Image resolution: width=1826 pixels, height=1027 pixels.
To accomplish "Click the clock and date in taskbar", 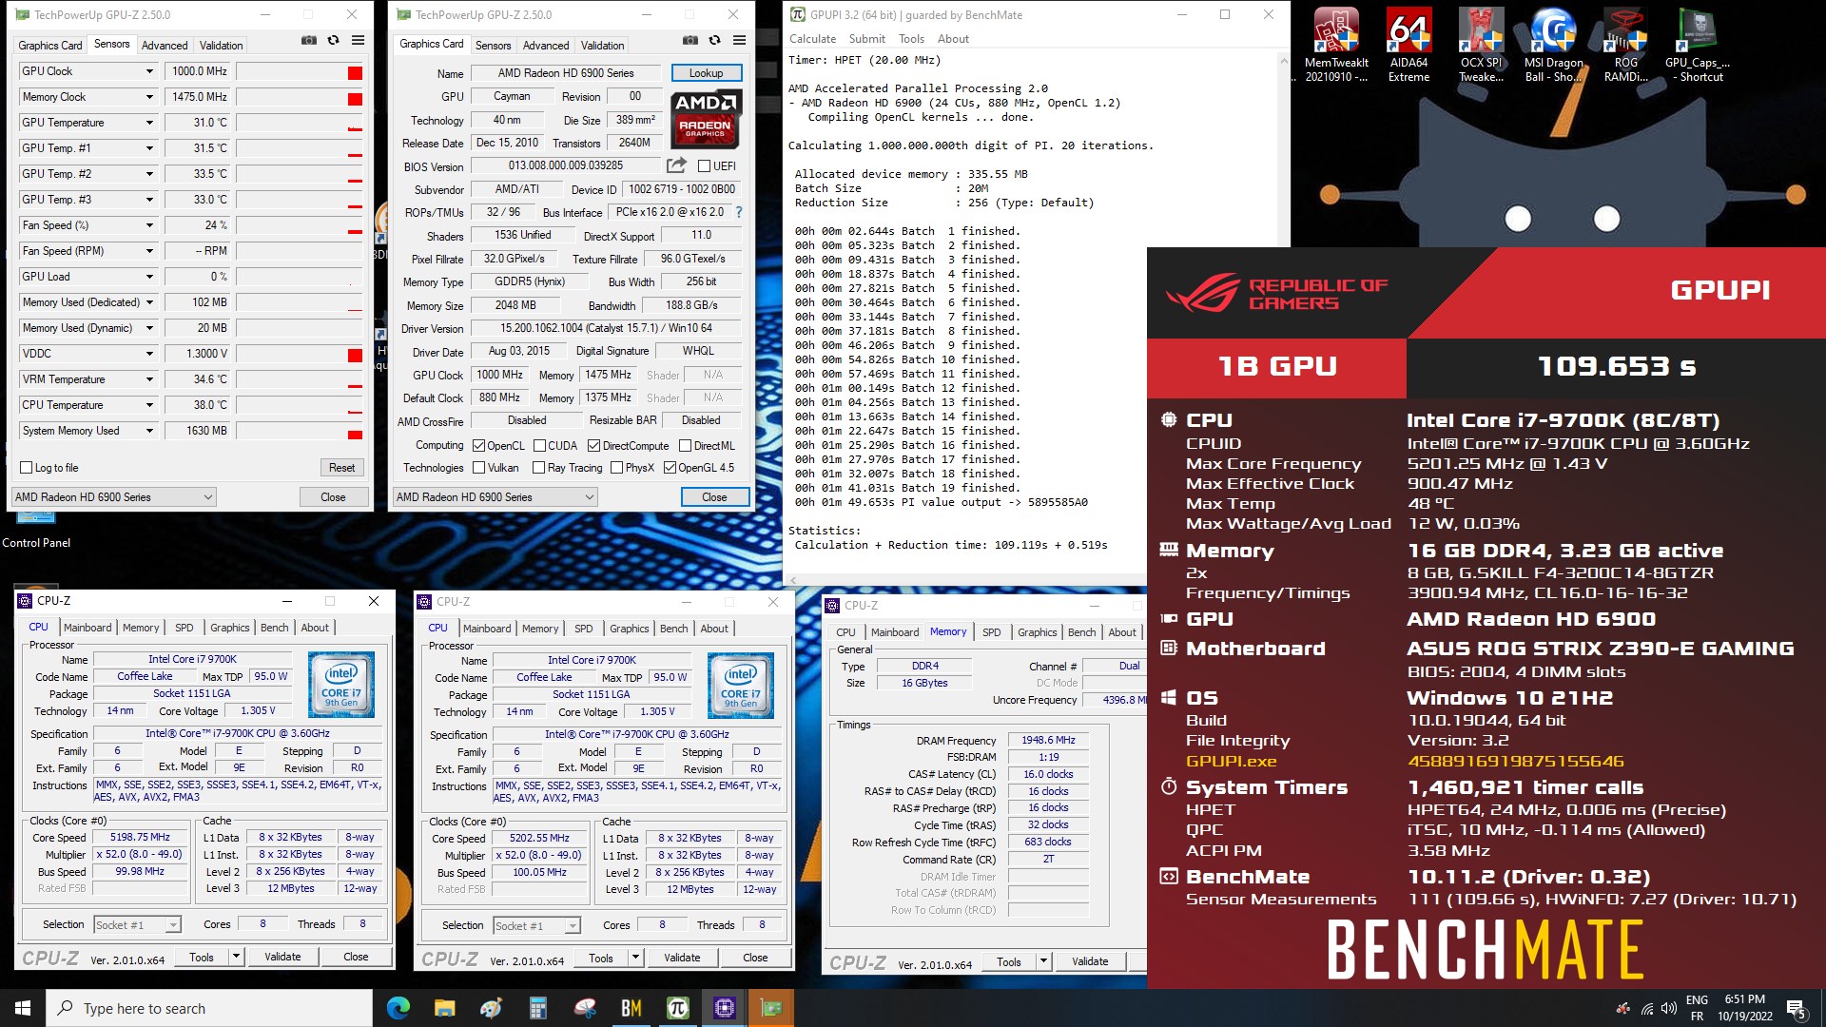I will click(x=1745, y=1008).
